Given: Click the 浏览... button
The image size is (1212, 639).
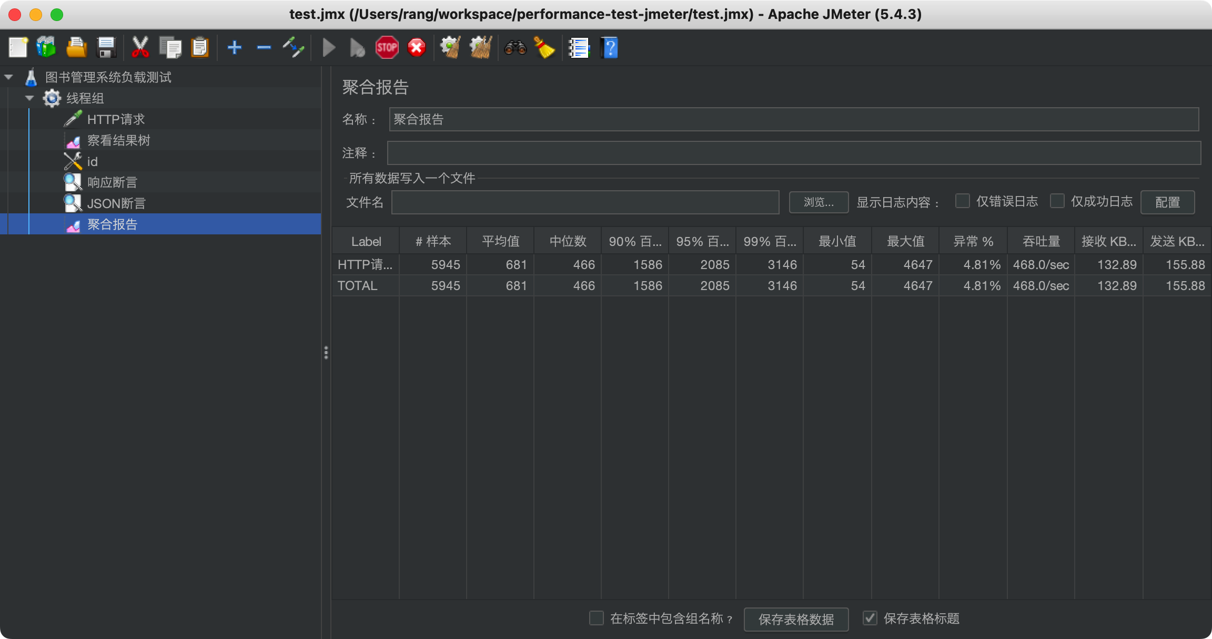Looking at the screenshot, I should (818, 202).
